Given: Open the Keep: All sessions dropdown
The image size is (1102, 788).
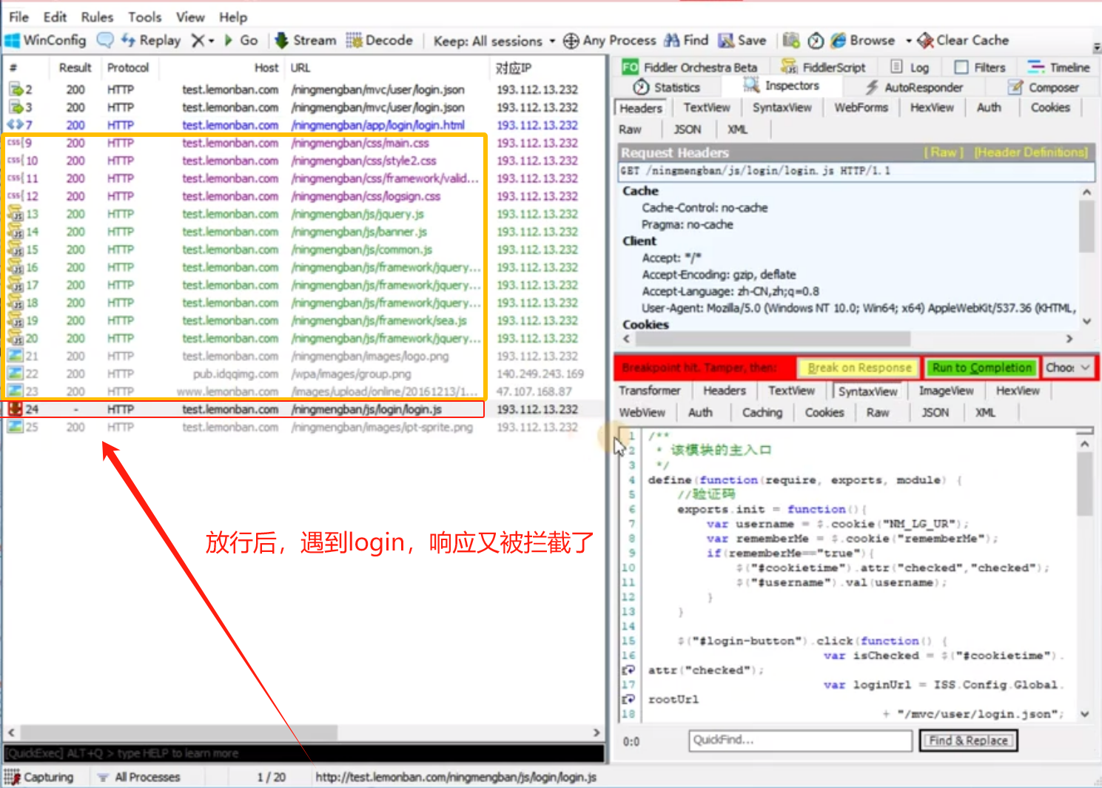Looking at the screenshot, I should (494, 41).
